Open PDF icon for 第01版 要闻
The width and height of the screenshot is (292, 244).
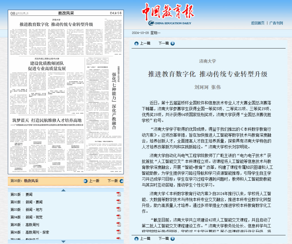point(119,194)
